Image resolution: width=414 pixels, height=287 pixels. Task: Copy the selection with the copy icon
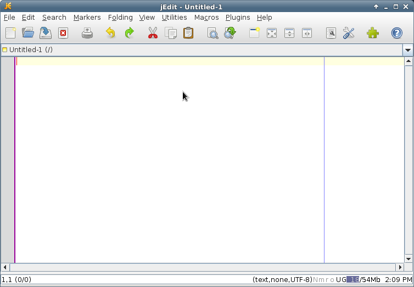tap(171, 33)
